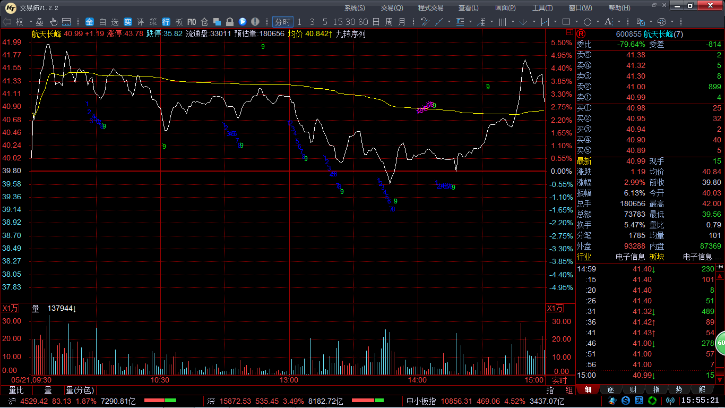Select the color palette toolbar icon
The image size is (725, 408).
coord(661,22)
